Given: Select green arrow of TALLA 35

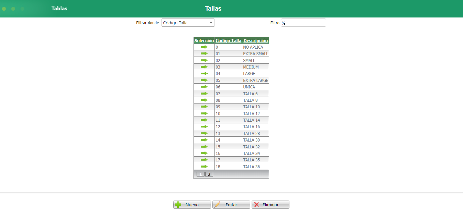Looking at the screenshot, I should coord(204,160).
